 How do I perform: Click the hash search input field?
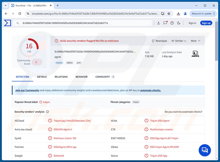click(82, 23)
